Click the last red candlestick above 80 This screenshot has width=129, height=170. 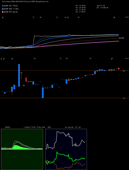pos(119,69)
